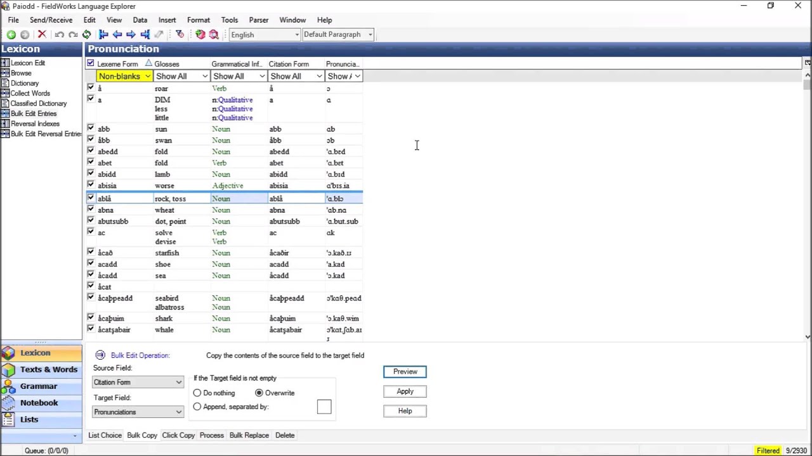Go to the last record icon
Image resolution: width=812 pixels, height=456 pixels.
pos(145,35)
